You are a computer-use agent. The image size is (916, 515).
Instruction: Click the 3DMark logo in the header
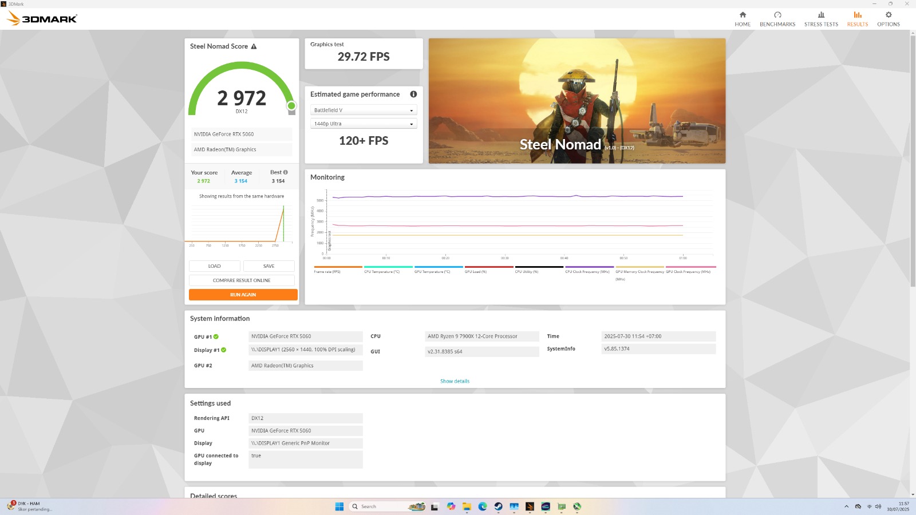pyautogui.click(x=42, y=19)
